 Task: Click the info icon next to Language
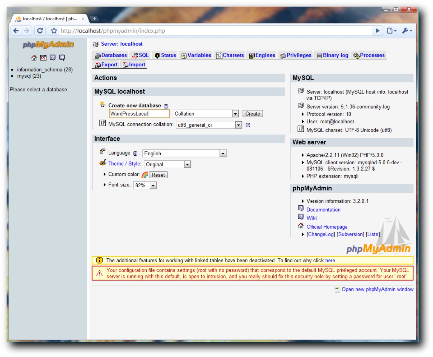pyautogui.click(x=135, y=154)
